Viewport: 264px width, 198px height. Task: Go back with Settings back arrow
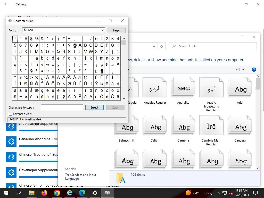point(6,4)
